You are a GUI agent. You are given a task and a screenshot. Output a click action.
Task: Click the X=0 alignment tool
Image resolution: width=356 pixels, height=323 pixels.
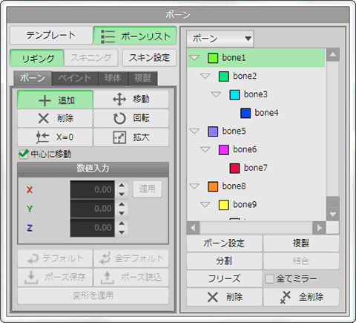[55, 137]
